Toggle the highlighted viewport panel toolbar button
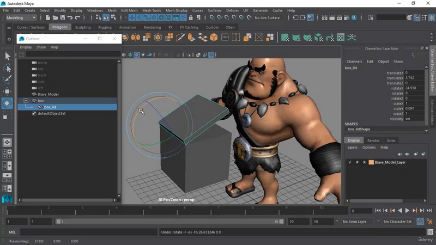The height and width of the screenshot is (245, 436). tap(211, 55)
